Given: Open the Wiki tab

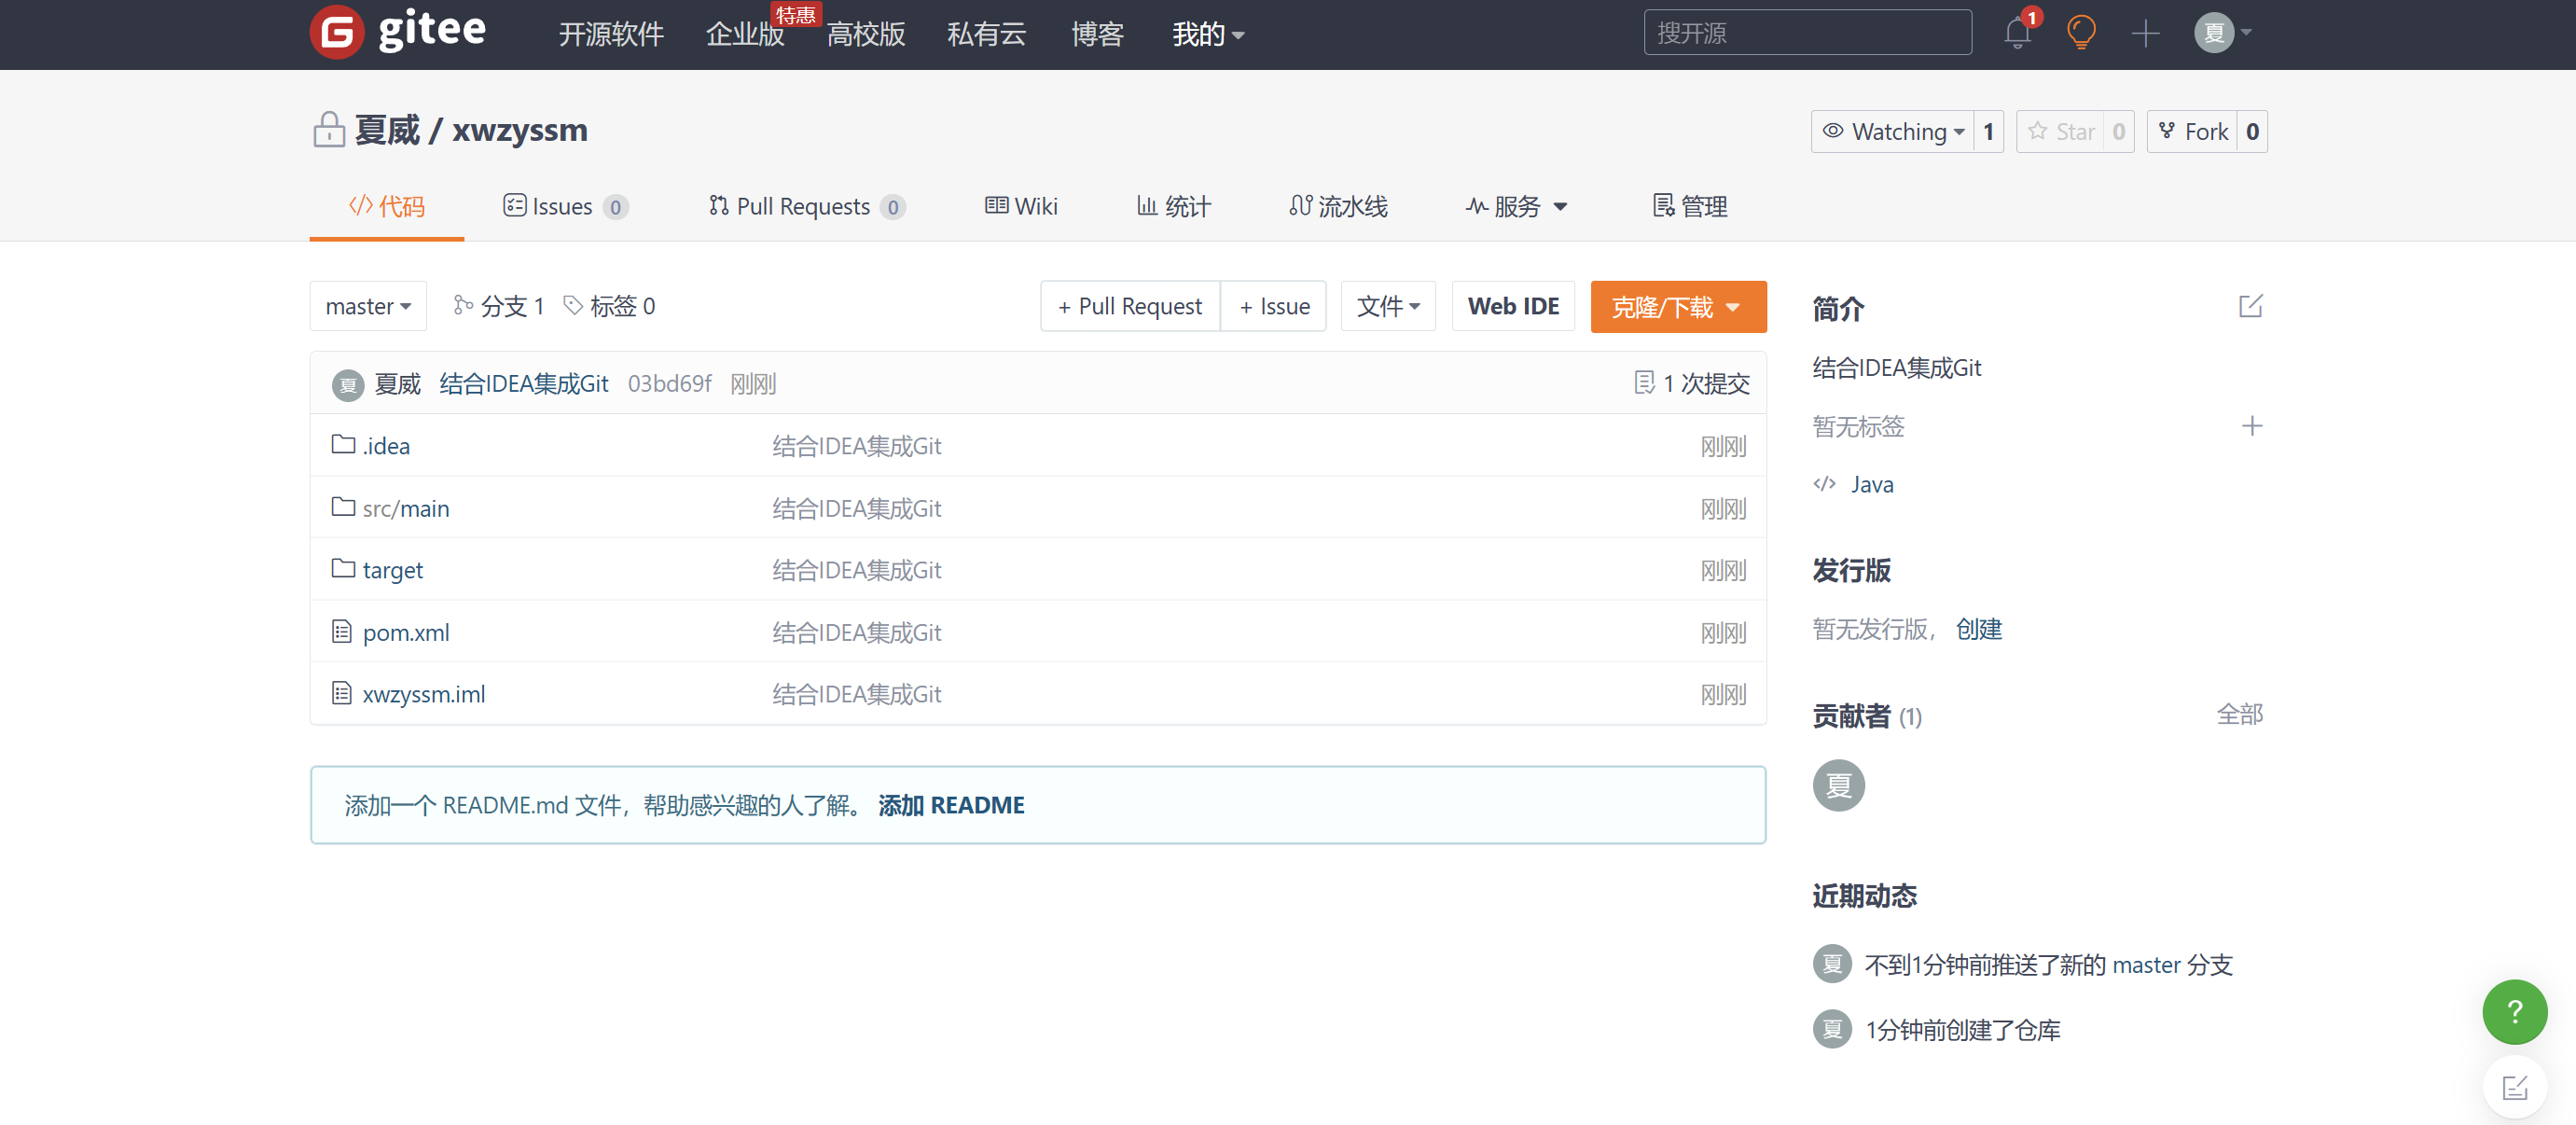Looking at the screenshot, I should (x=1021, y=207).
